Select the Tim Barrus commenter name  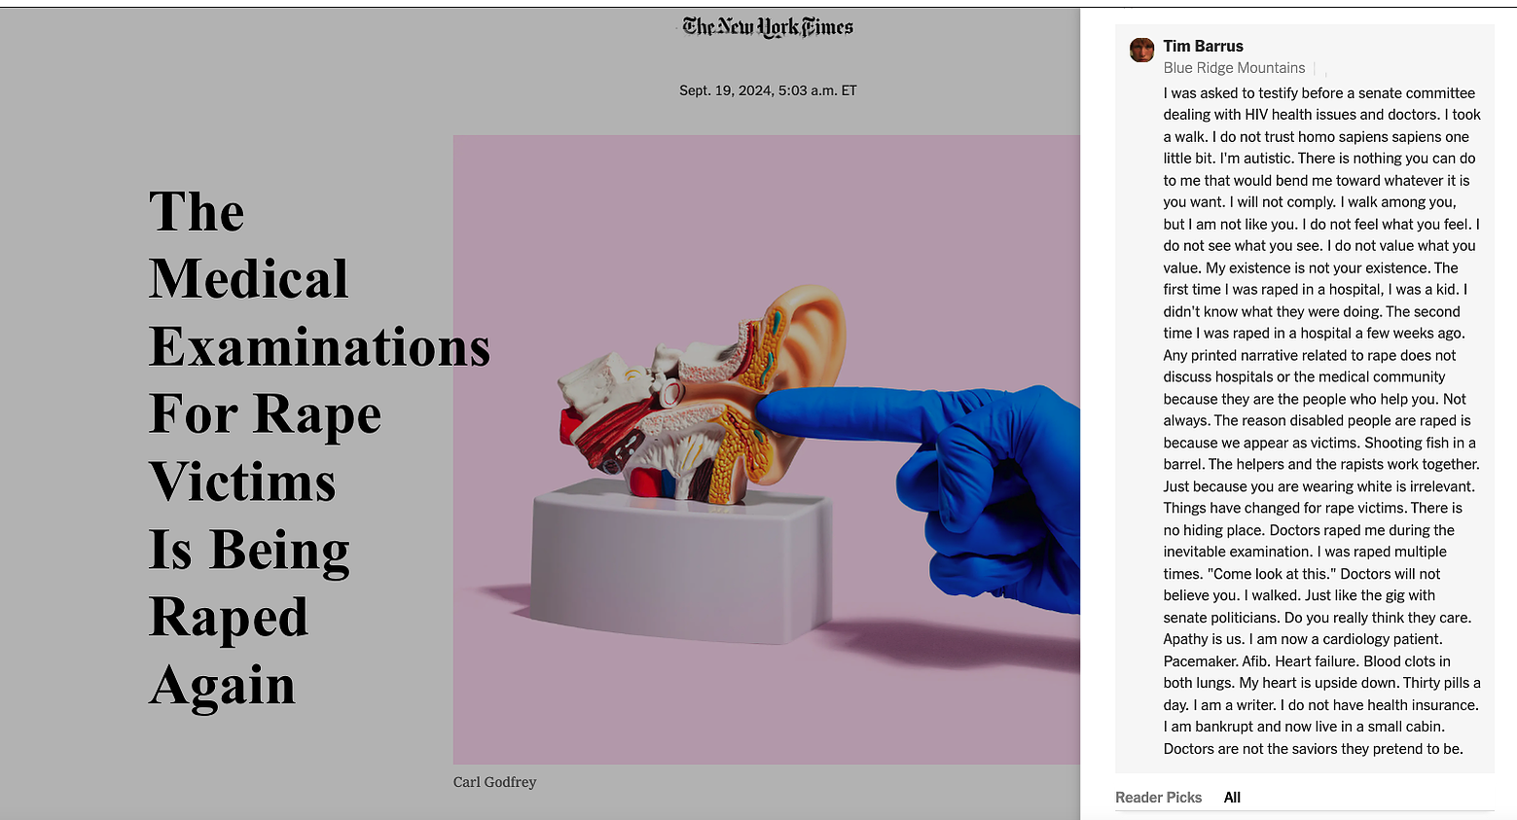(1203, 46)
